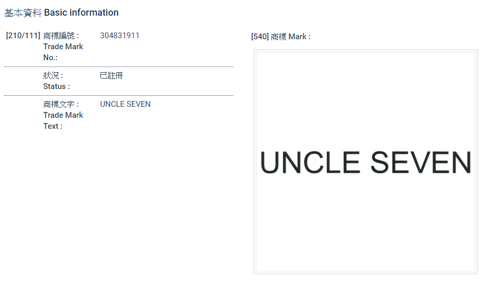Click the [210/111] field code
The image size is (486, 290).
(23, 36)
